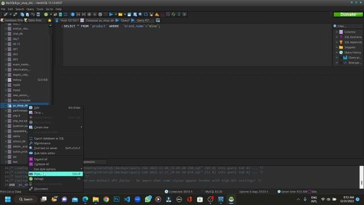Open the run query dropdown arrow

tap(115, 14)
